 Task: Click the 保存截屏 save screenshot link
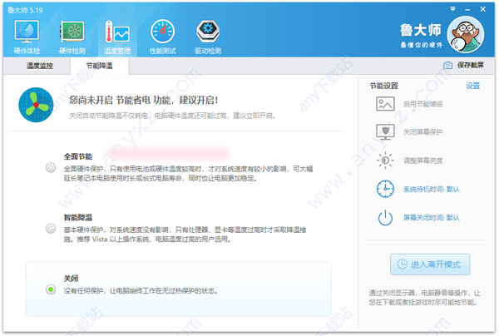click(471, 65)
